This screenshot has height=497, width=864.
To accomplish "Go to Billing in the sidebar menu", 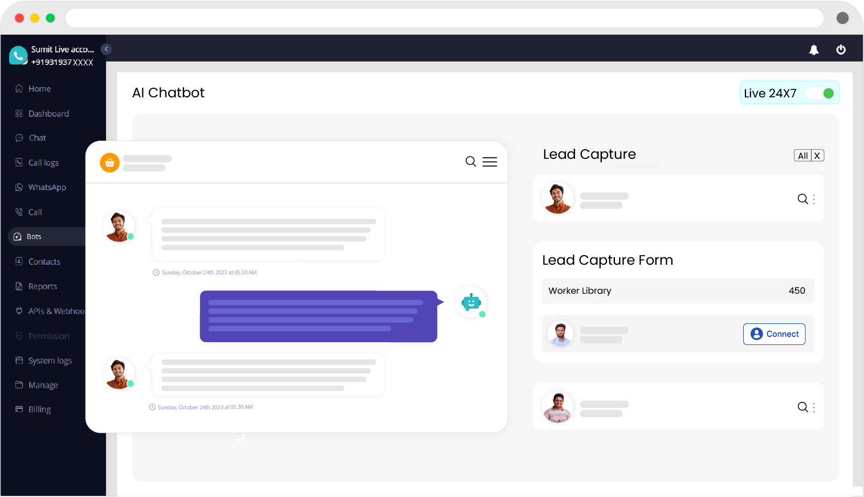I will point(39,409).
